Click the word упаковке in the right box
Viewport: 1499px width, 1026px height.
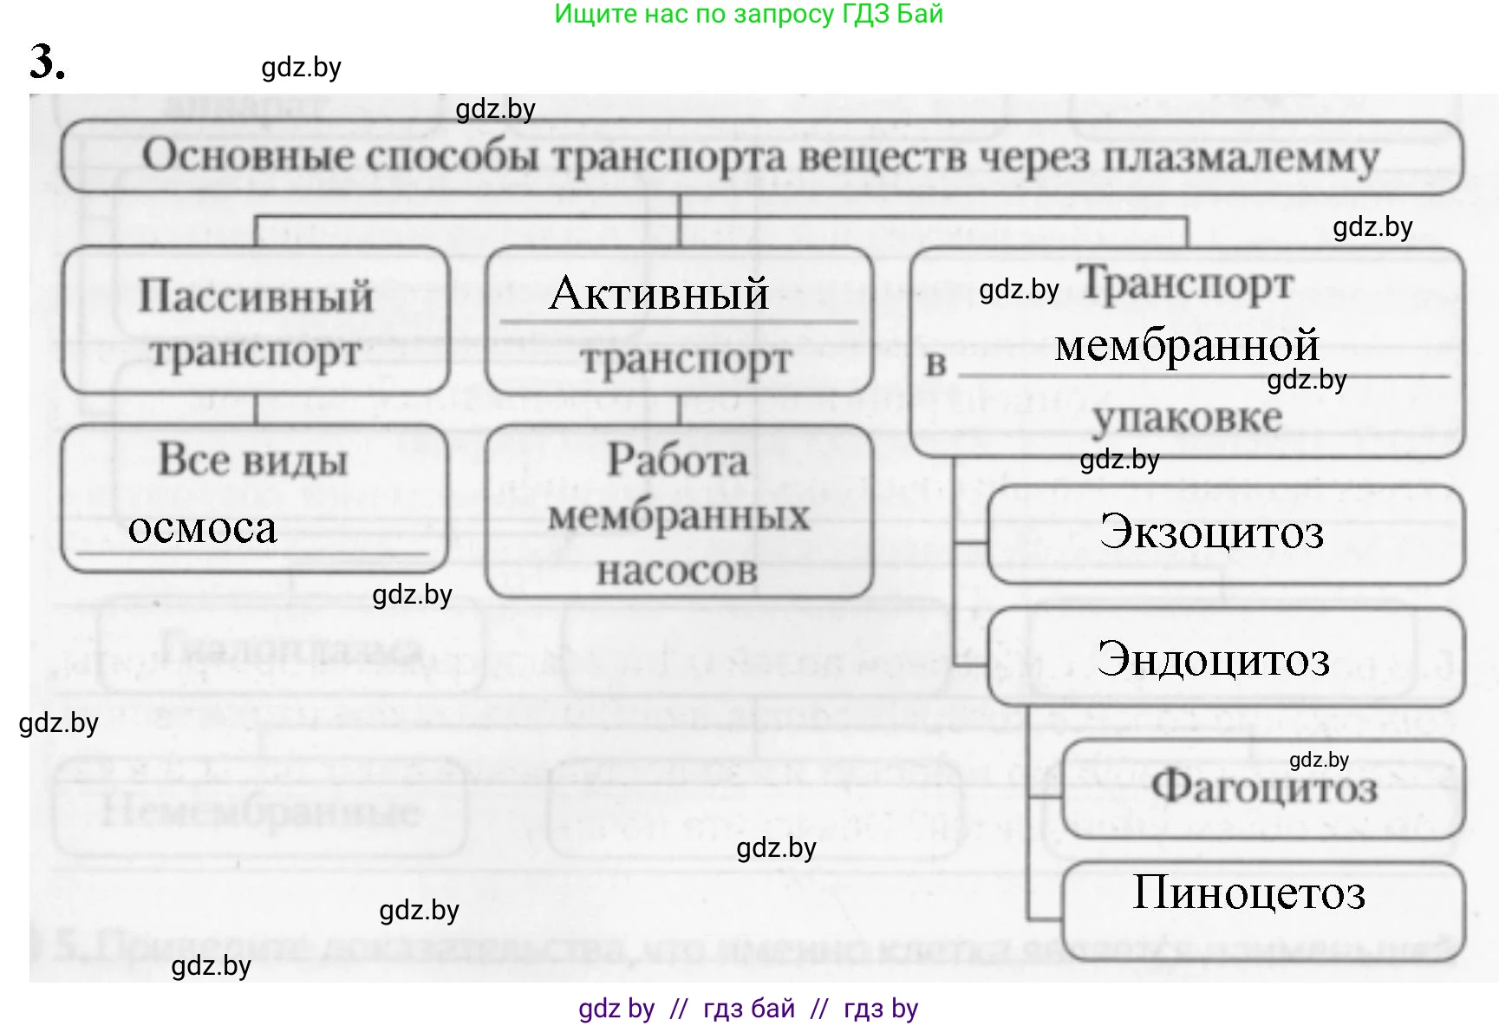pos(1186,418)
